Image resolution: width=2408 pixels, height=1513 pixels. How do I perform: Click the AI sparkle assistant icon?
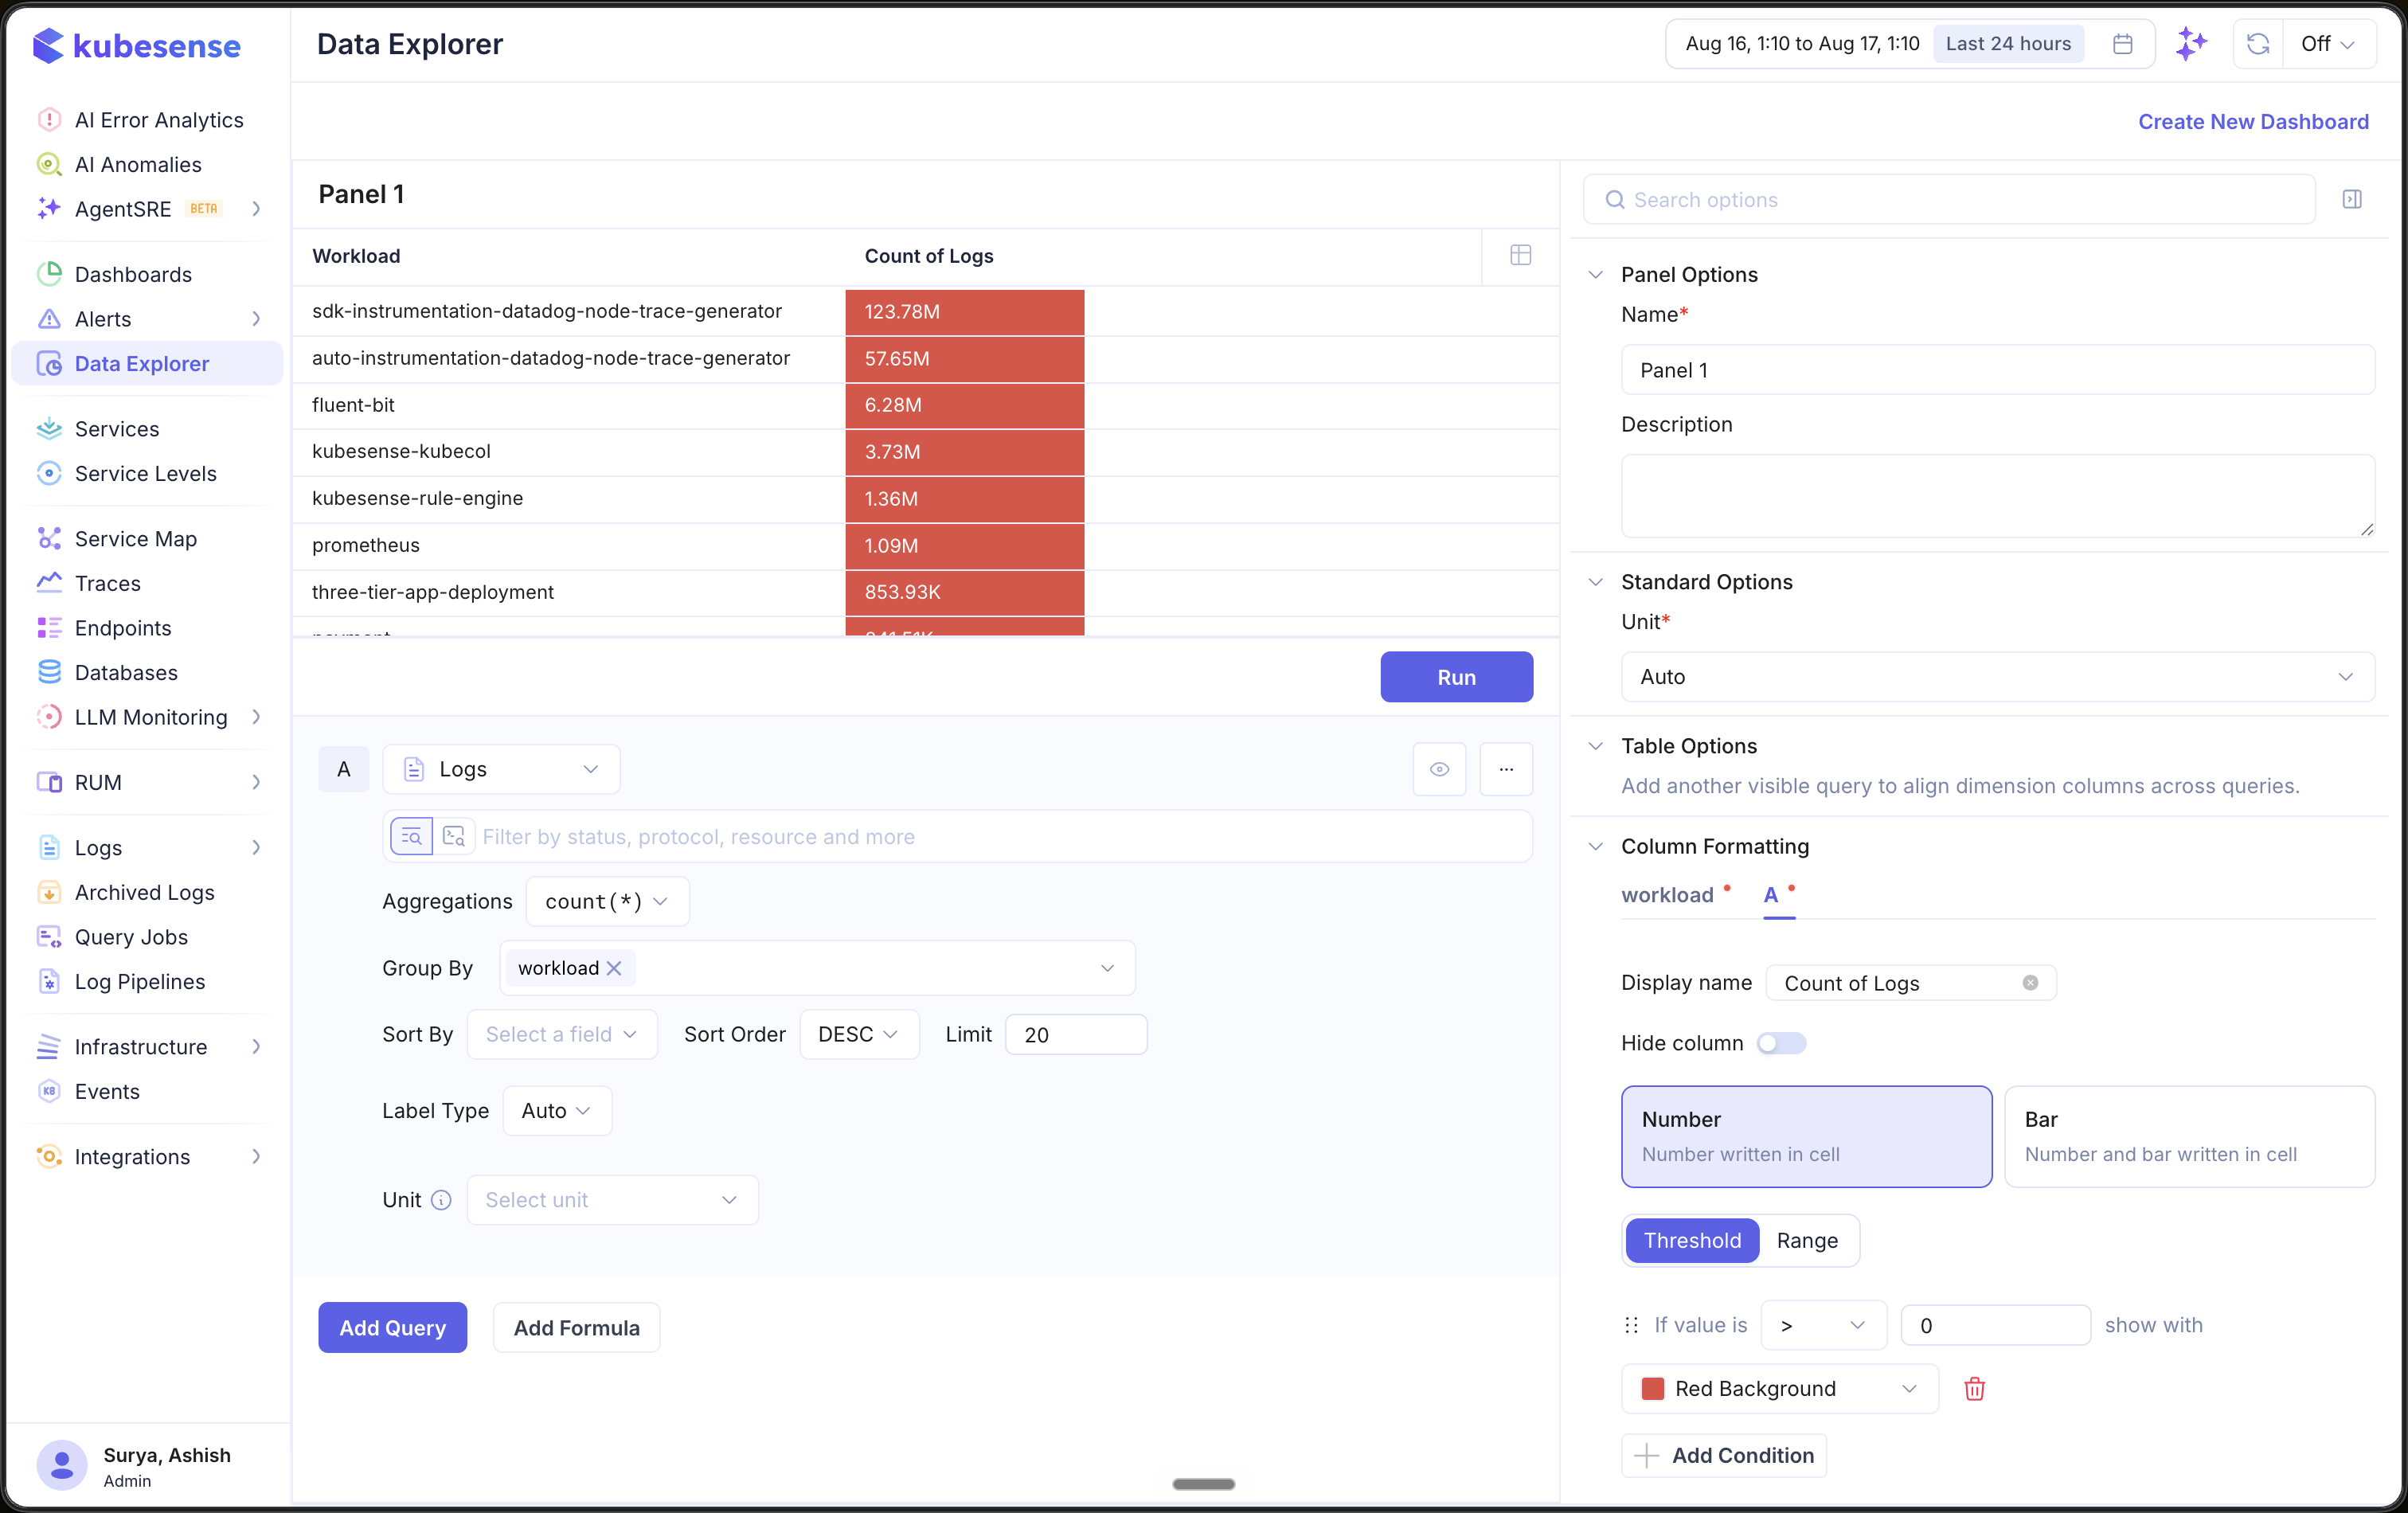pyautogui.click(x=2190, y=44)
